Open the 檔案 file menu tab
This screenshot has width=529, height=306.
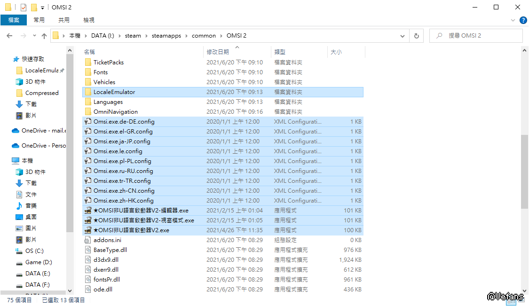[x=14, y=20]
